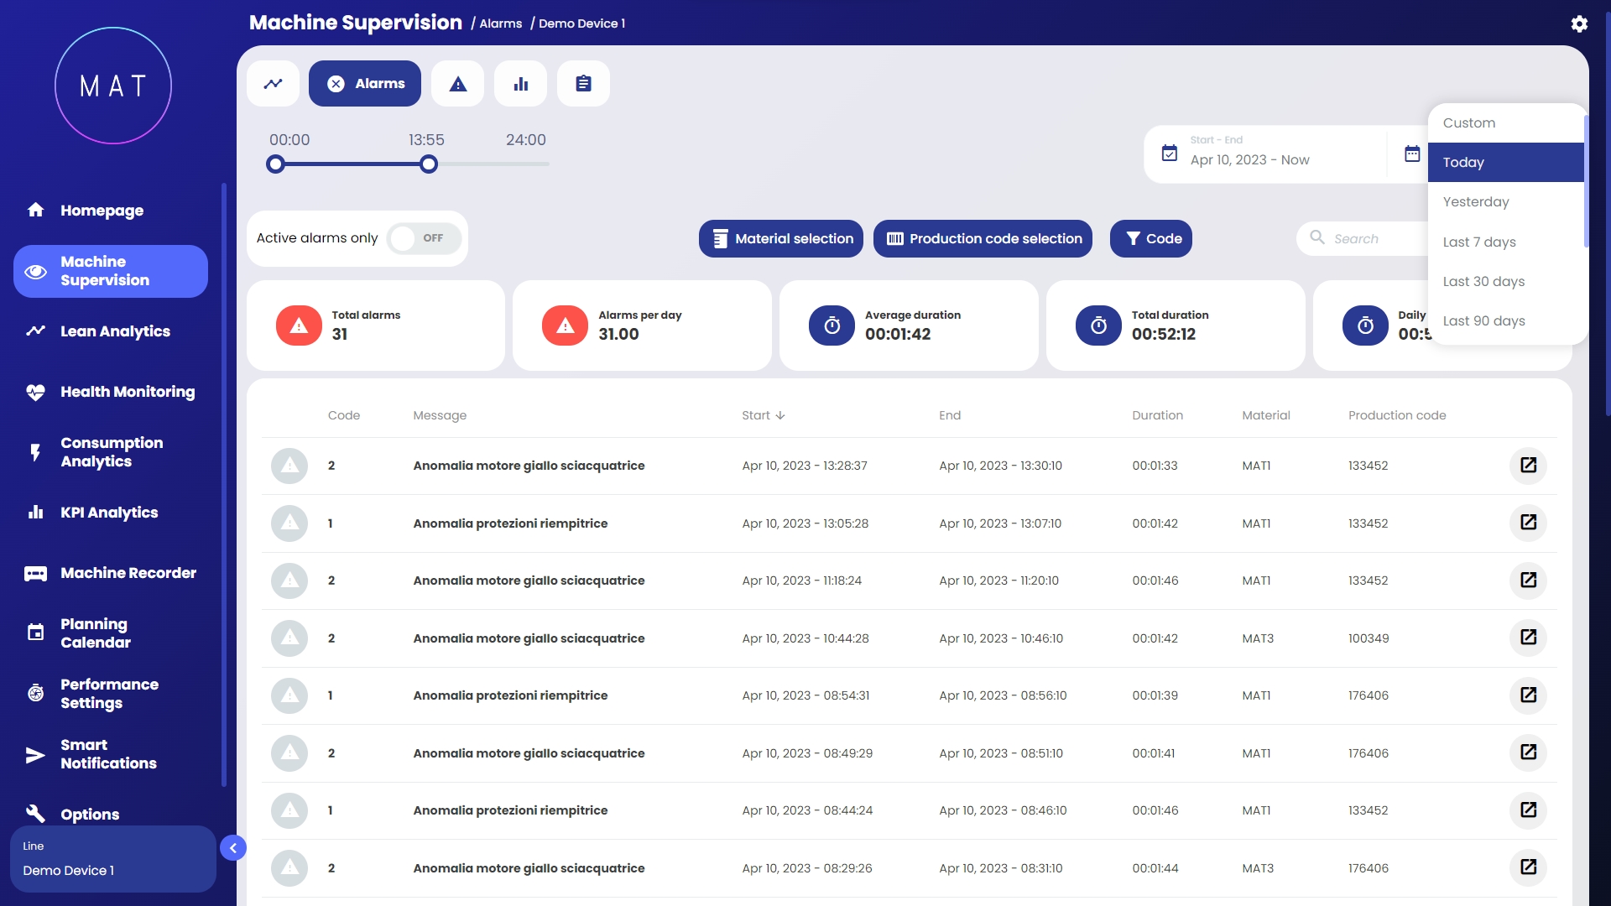Select Last 7 days from the date menu
The width and height of the screenshot is (1611, 906).
click(x=1479, y=242)
